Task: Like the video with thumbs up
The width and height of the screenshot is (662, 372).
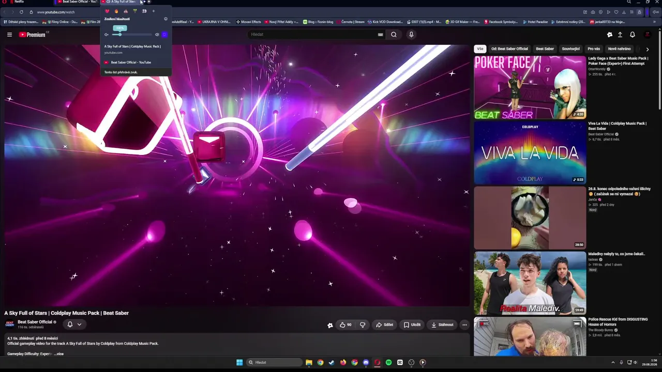Action: point(346,325)
